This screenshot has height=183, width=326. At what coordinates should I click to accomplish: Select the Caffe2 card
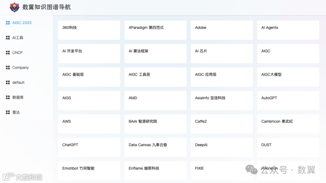222,124
